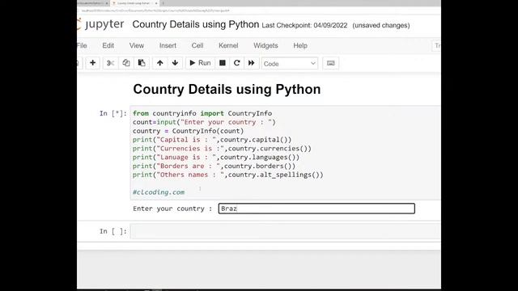Click the print Capital is code line
This screenshot has width=518, height=291.
point(212,140)
